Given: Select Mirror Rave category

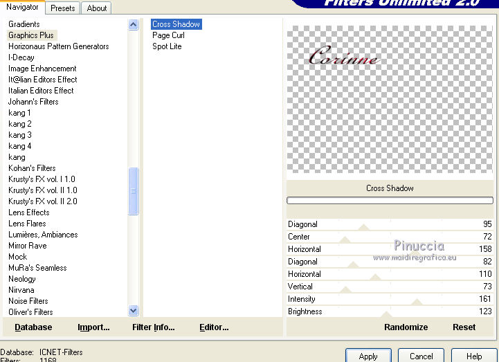Looking at the screenshot, I should coord(28,246).
